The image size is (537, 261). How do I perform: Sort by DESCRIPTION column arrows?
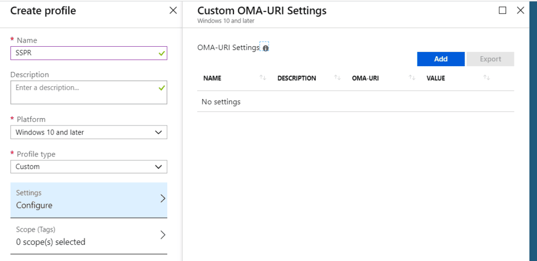tap(337, 78)
